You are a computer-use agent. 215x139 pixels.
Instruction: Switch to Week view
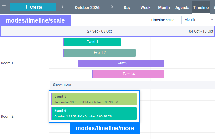(146, 7)
